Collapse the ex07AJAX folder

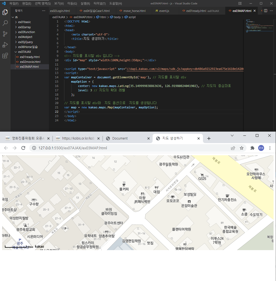(x=16, y=52)
